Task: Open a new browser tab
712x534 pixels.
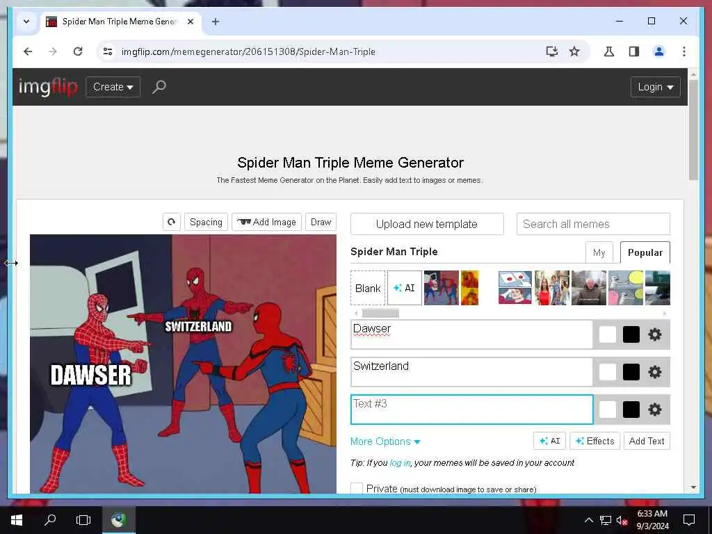Action: click(216, 22)
